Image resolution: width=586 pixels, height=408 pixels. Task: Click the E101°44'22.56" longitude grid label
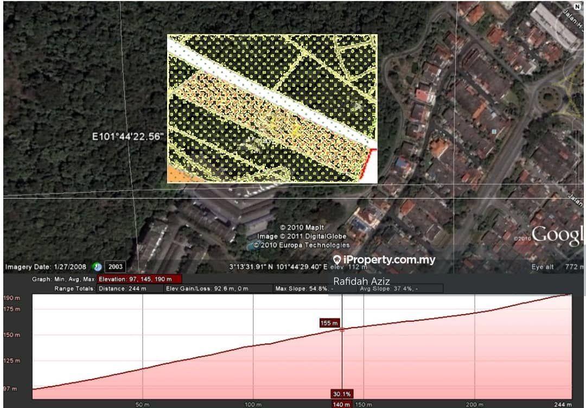pyautogui.click(x=128, y=137)
